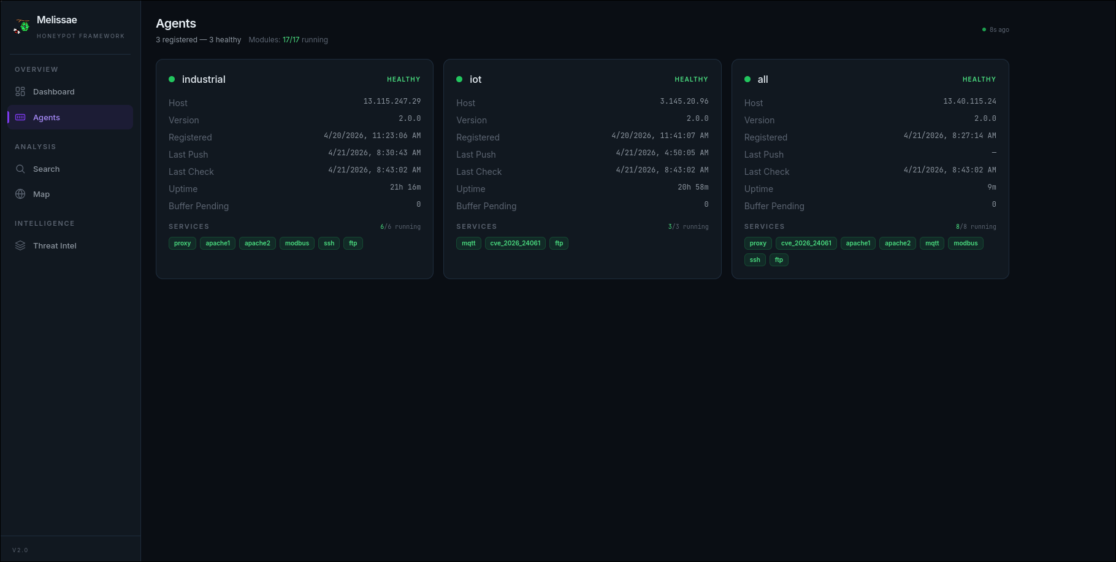The width and height of the screenshot is (1116, 562).
Task: Click modbus service tag in all card
Action: (x=966, y=243)
